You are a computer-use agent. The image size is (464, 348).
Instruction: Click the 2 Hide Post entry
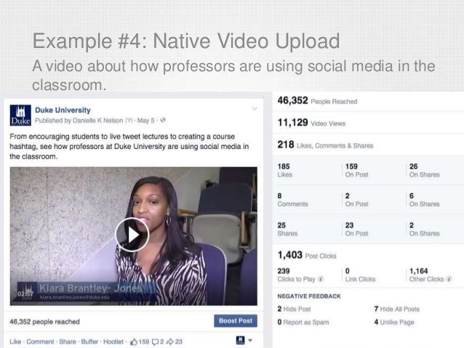[294, 309]
